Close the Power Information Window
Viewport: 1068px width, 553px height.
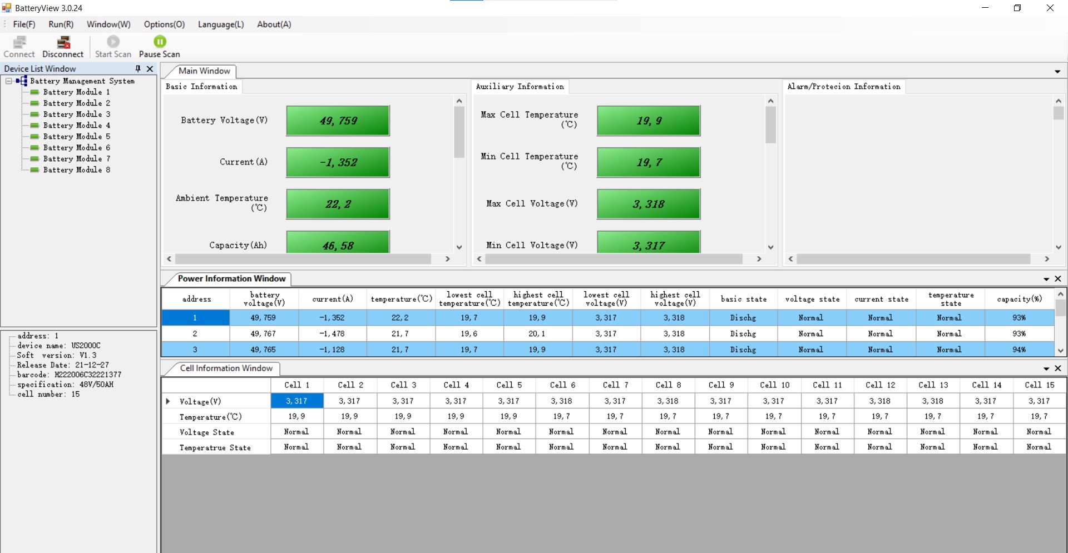click(x=1058, y=278)
